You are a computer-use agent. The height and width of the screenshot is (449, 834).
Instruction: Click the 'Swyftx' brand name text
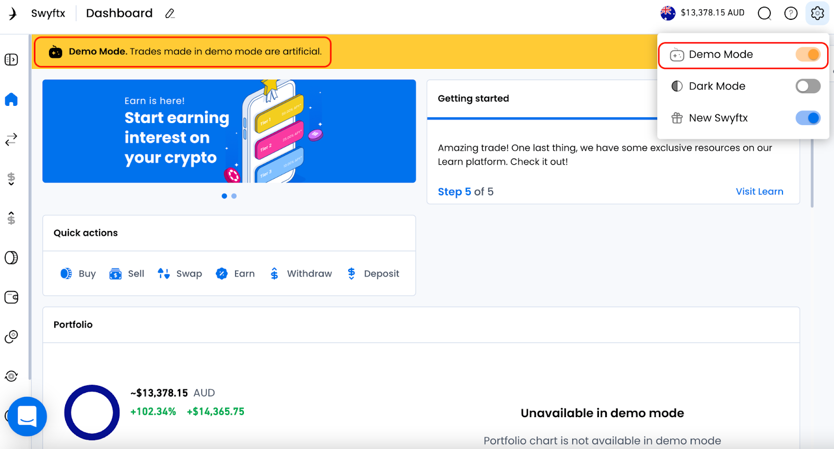[48, 13]
